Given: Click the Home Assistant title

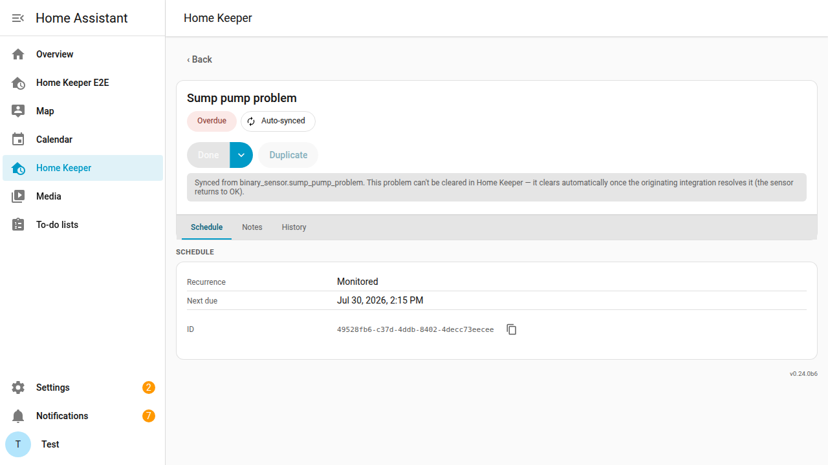Looking at the screenshot, I should tap(82, 18).
